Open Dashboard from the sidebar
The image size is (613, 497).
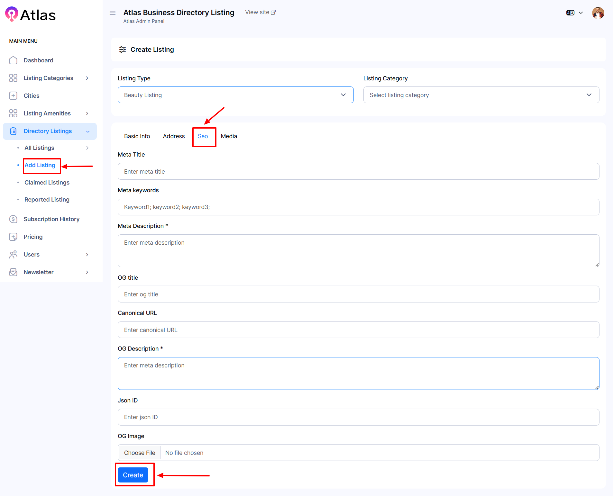tap(38, 60)
